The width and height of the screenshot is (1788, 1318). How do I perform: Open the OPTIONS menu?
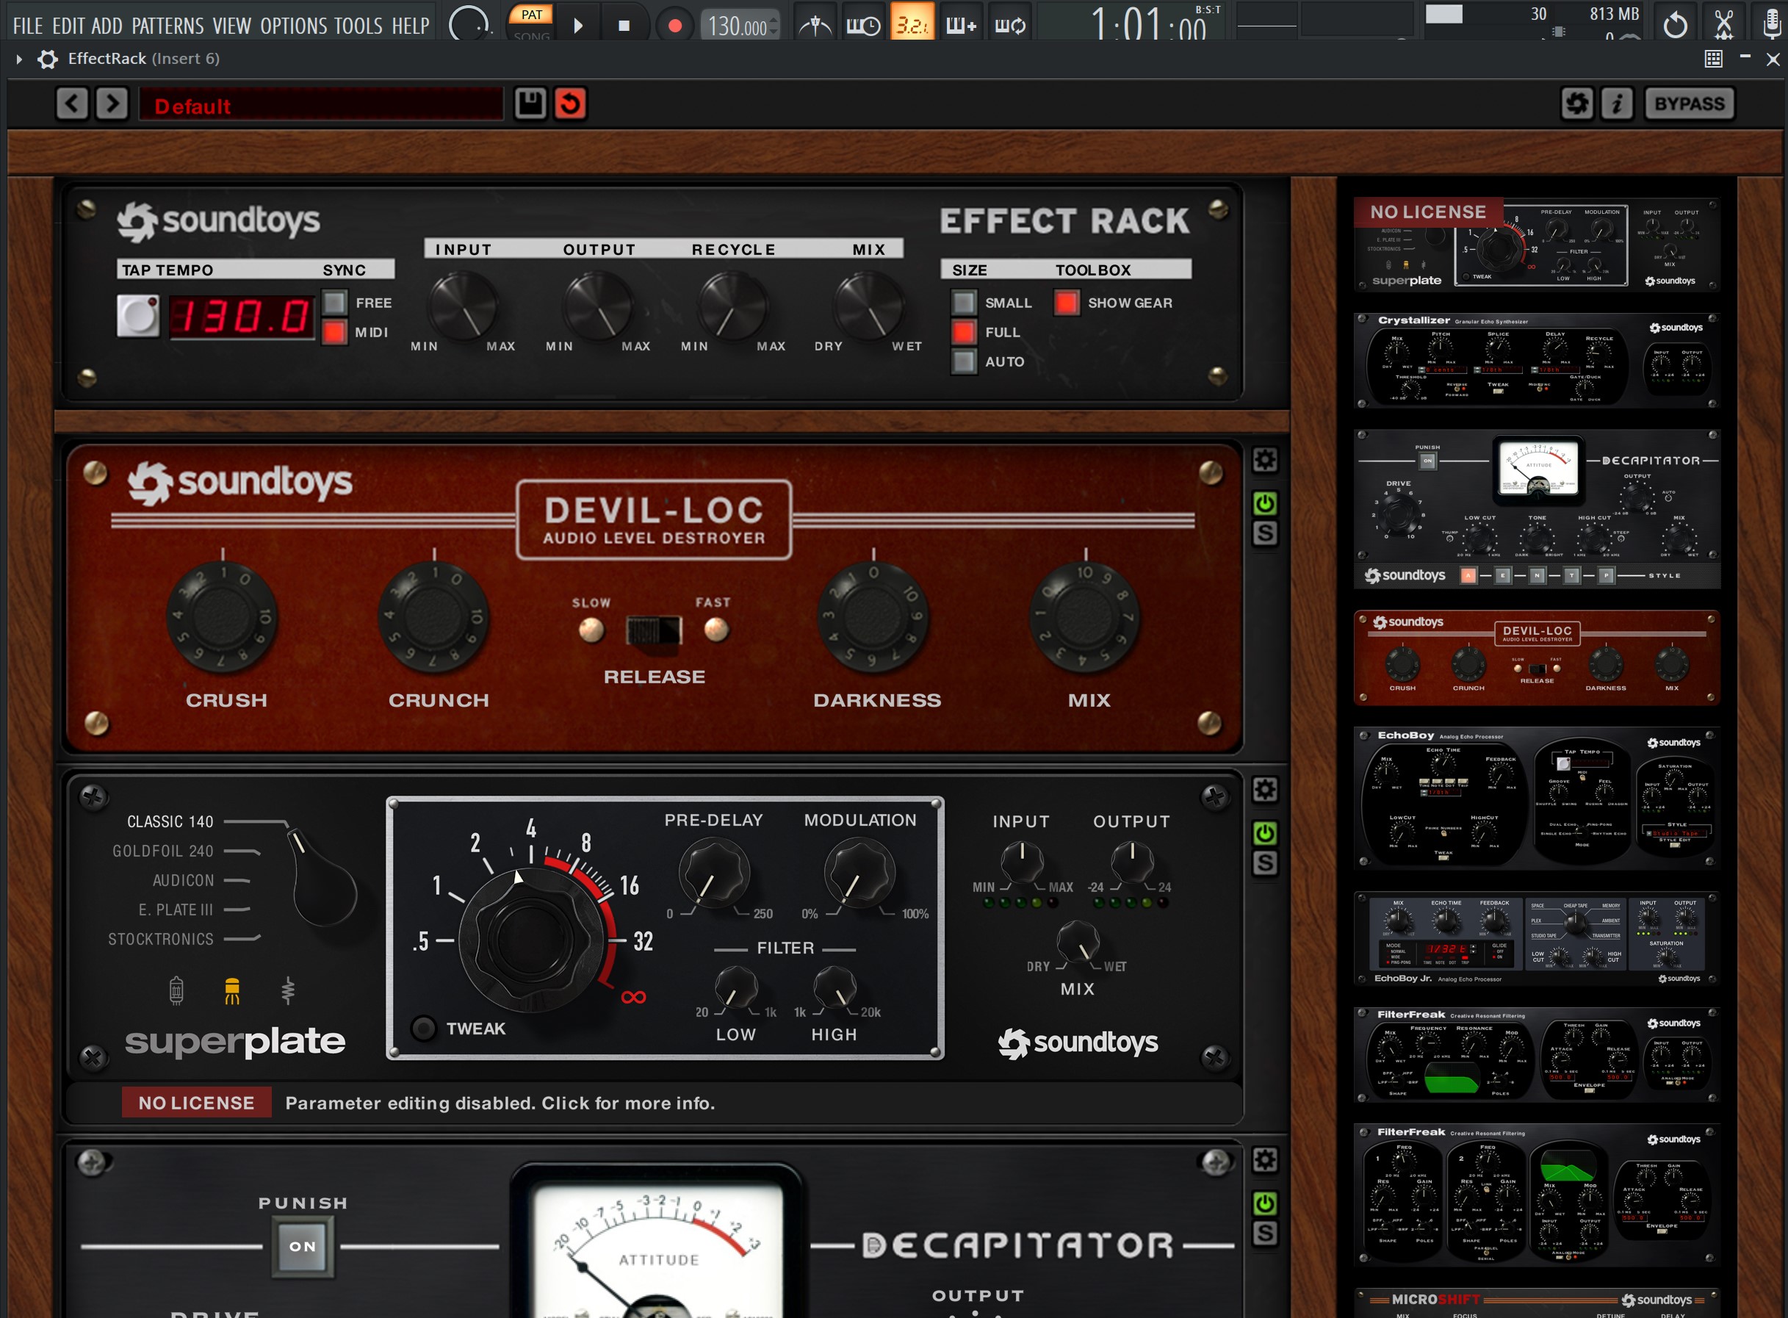click(x=292, y=26)
